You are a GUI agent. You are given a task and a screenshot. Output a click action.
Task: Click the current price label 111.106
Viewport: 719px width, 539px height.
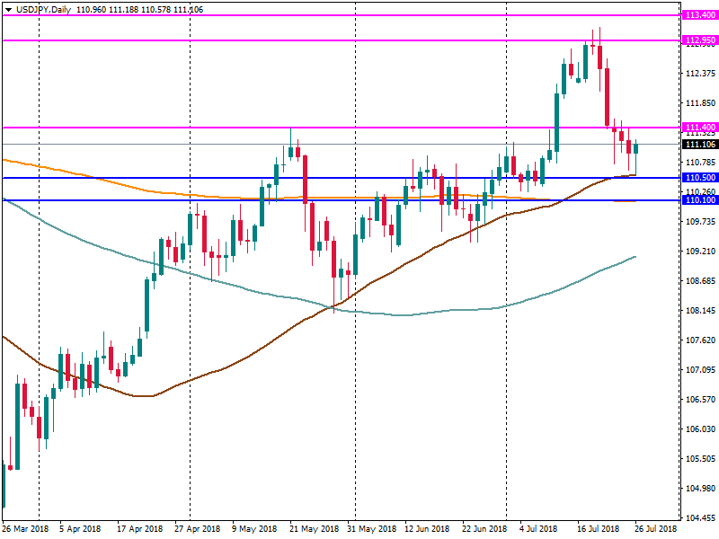click(x=700, y=145)
